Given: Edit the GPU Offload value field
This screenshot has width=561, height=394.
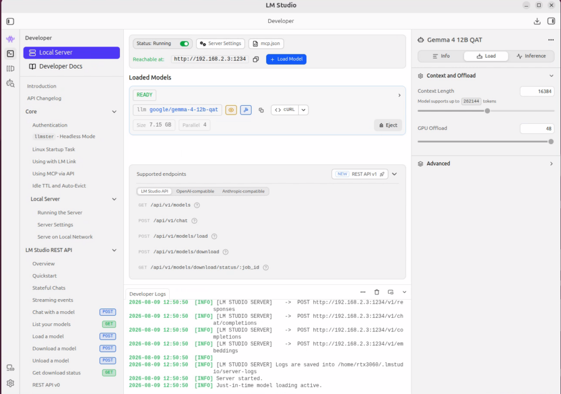Looking at the screenshot, I should point(537,129).
